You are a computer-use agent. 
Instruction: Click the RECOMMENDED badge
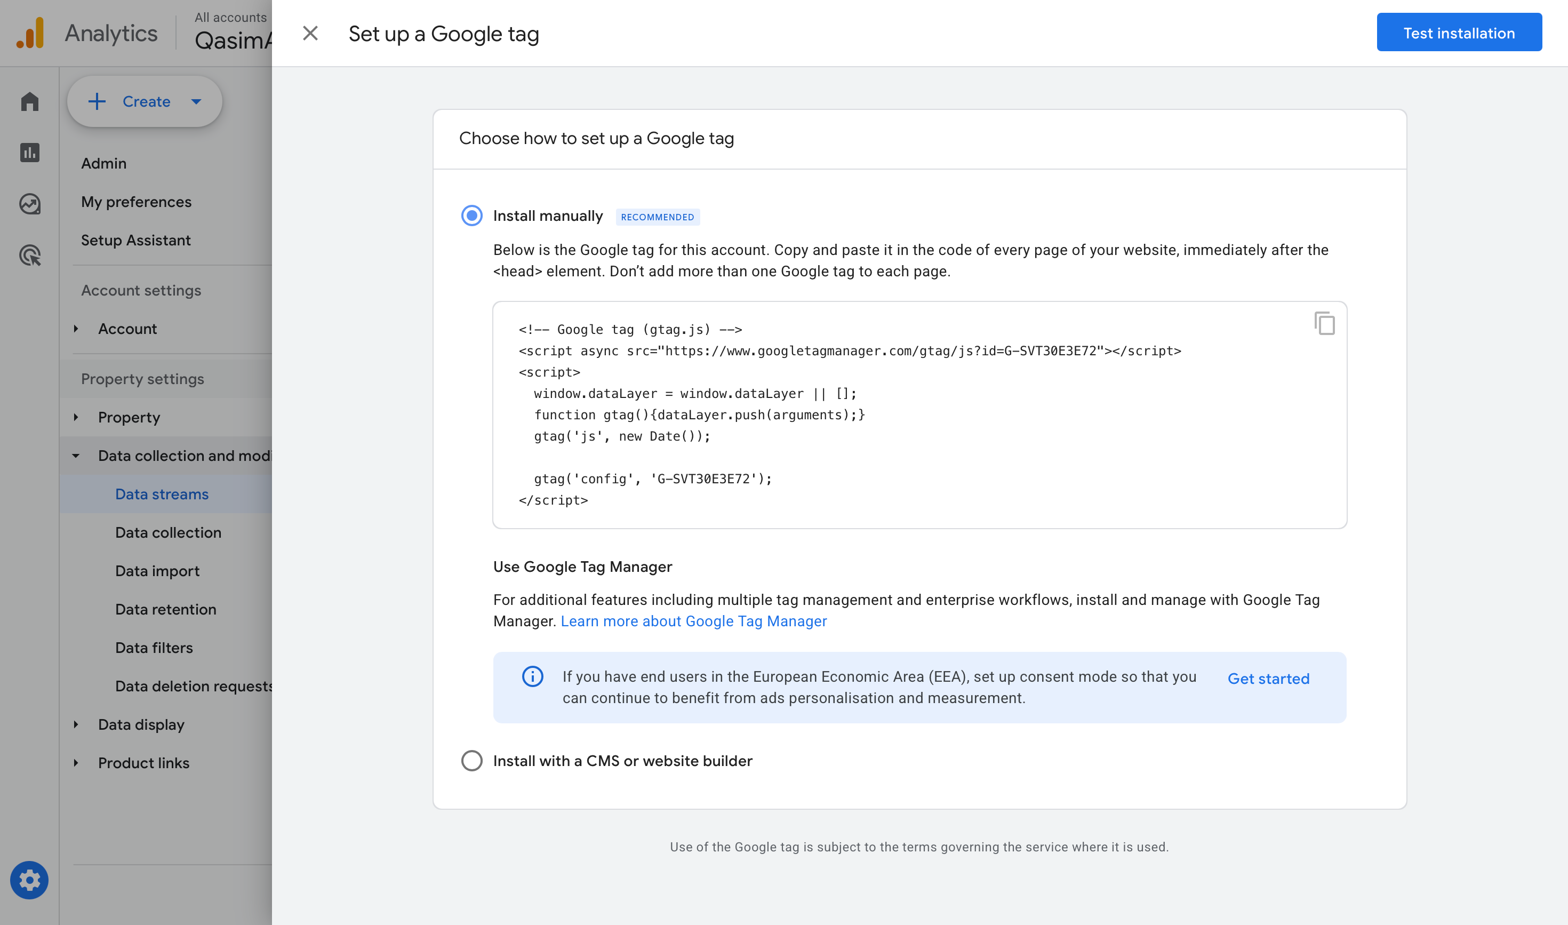(658, 217)
